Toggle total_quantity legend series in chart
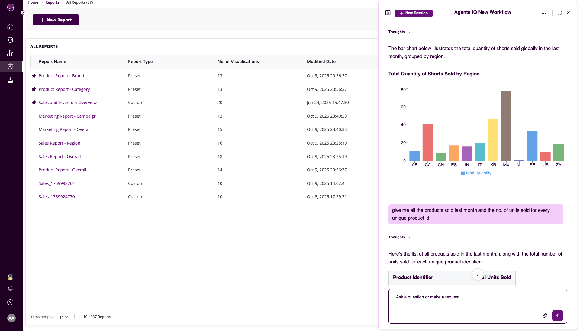The height and width of the screenshot is (331, 580). pos(476,173)
